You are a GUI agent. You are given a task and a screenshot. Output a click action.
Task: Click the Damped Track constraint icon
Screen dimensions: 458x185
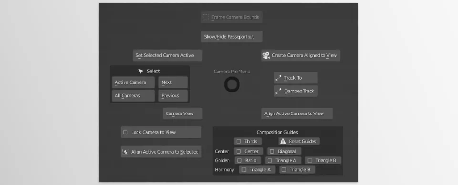click(279, 91)
